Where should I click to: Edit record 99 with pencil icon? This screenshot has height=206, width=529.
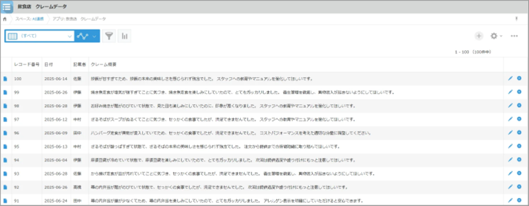(510, 92)
